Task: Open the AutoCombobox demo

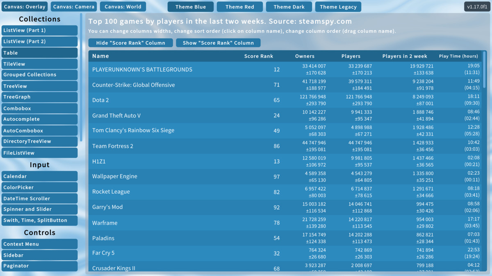Action: (39, 130)
